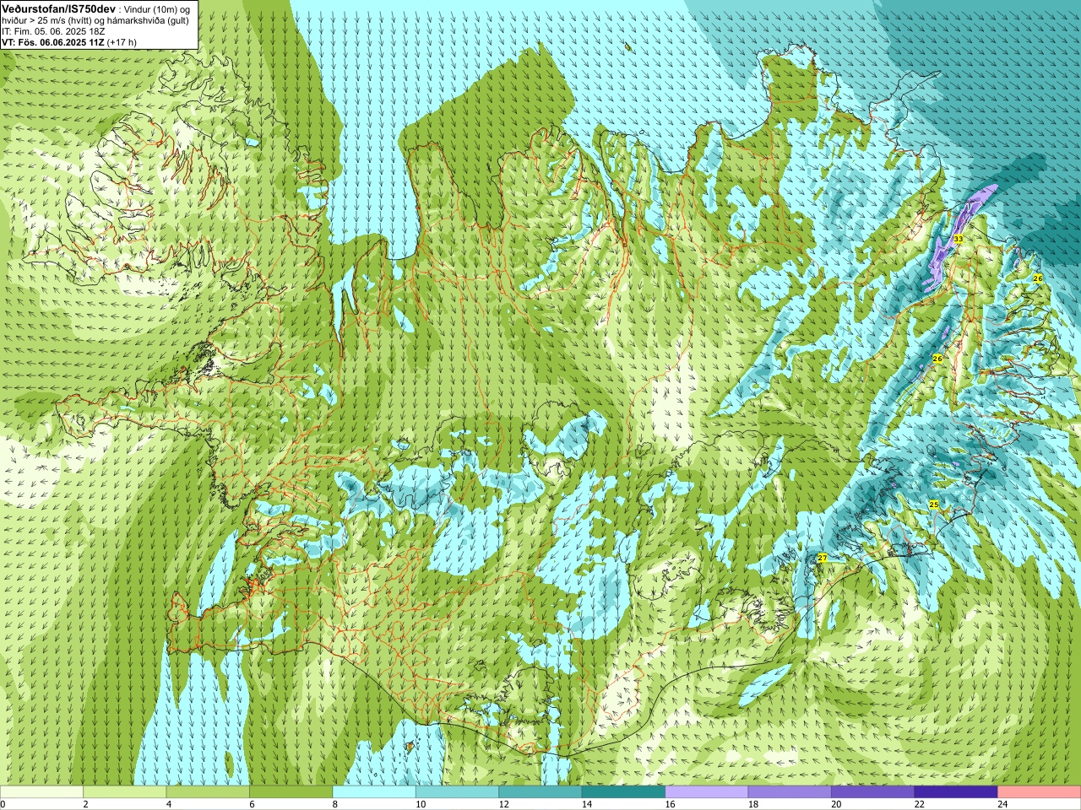Viewport: 1081px width, 810px height.
Task: Click the legend scale number 18
Action: tap(753, 804)
